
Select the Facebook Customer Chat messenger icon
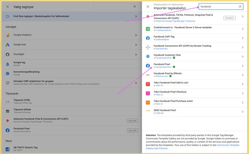(x=148, y=56)
